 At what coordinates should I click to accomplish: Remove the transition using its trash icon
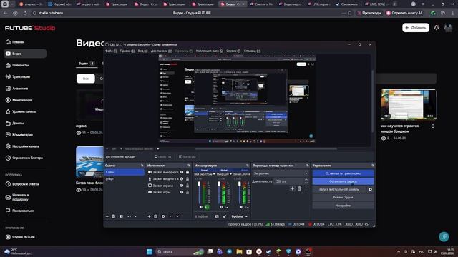(299, 188)
